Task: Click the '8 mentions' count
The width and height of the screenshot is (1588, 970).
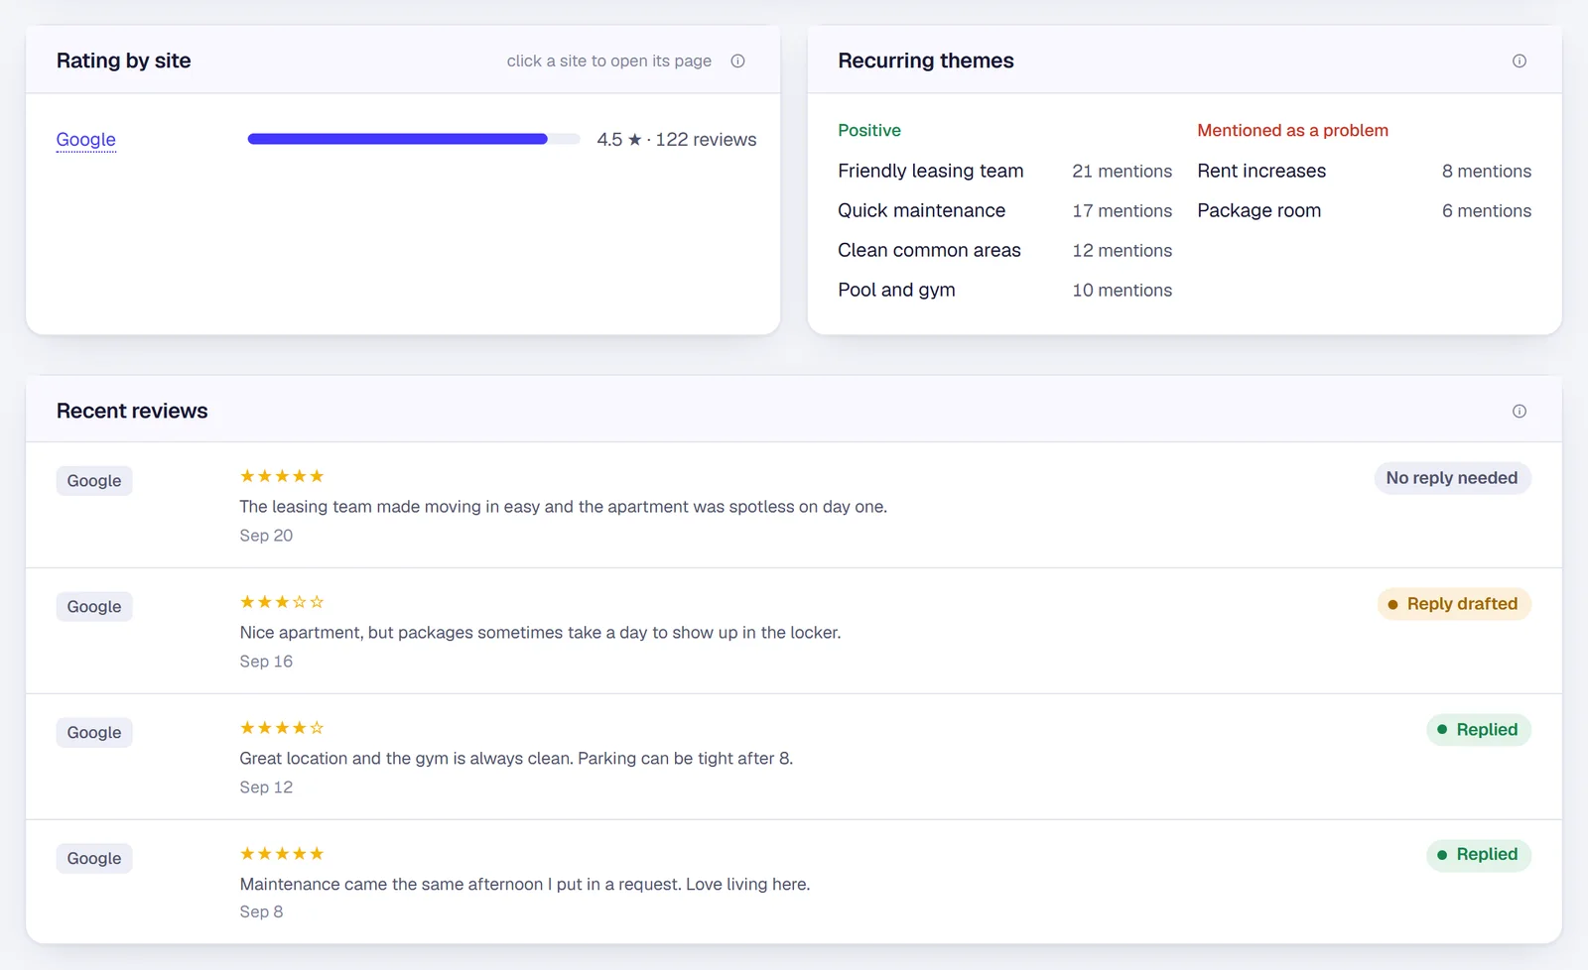Action: 1487,172
